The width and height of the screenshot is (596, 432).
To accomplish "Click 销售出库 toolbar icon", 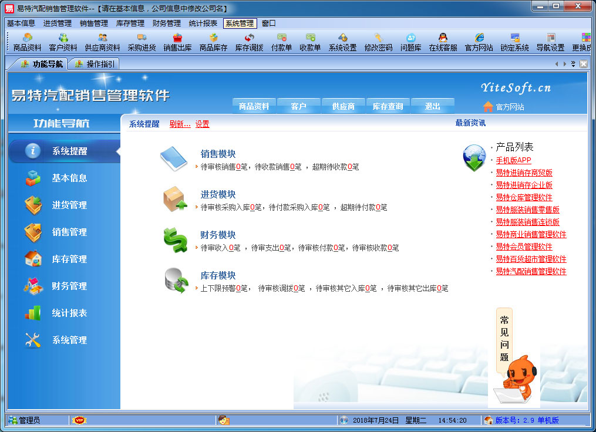I will click(177, 42).
